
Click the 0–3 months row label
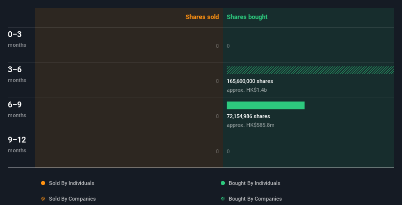pyautogui.click(x=17, y=39)
